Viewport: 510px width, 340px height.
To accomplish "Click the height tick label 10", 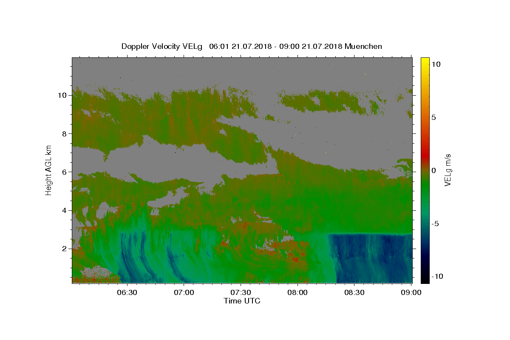I will point(62,95).
